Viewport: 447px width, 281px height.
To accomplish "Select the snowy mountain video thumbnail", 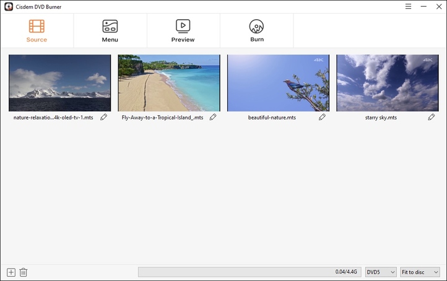I will tap(59, 83).
